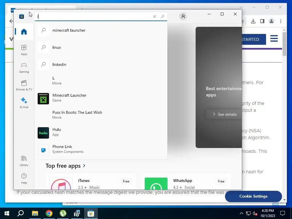Screen dimensions: 292x219
Task: Open the Chrome tab search dropdown arrow
Action: tap(241, 7)
